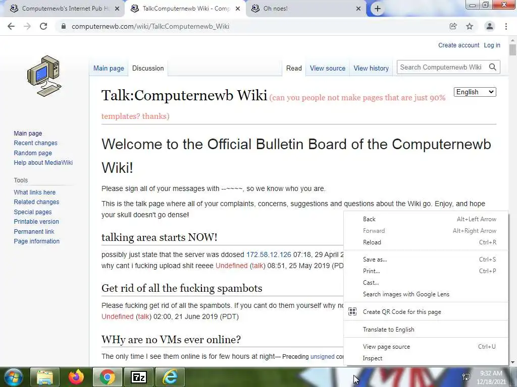The image size is (517, 387).
Task: Click the Create account link
Action: [x=458, y=45]
